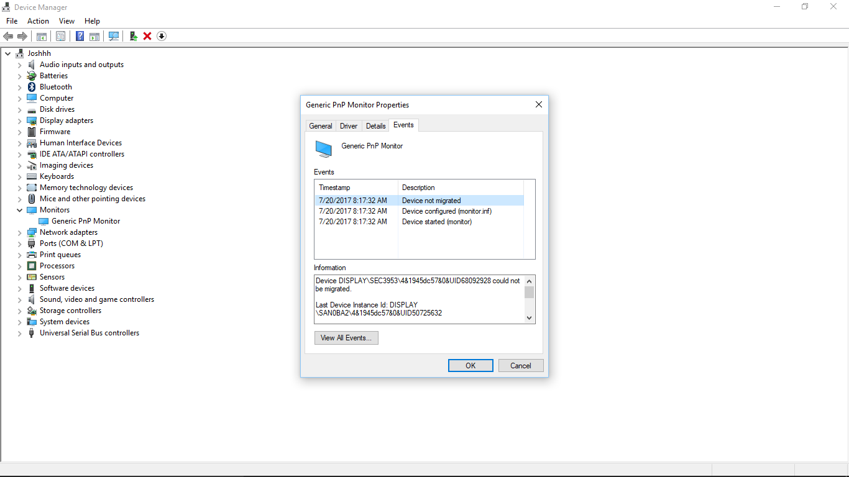Open the Action menu
Image resolution: width=849 pixels, height=477 pixels.
click(38, 20)
